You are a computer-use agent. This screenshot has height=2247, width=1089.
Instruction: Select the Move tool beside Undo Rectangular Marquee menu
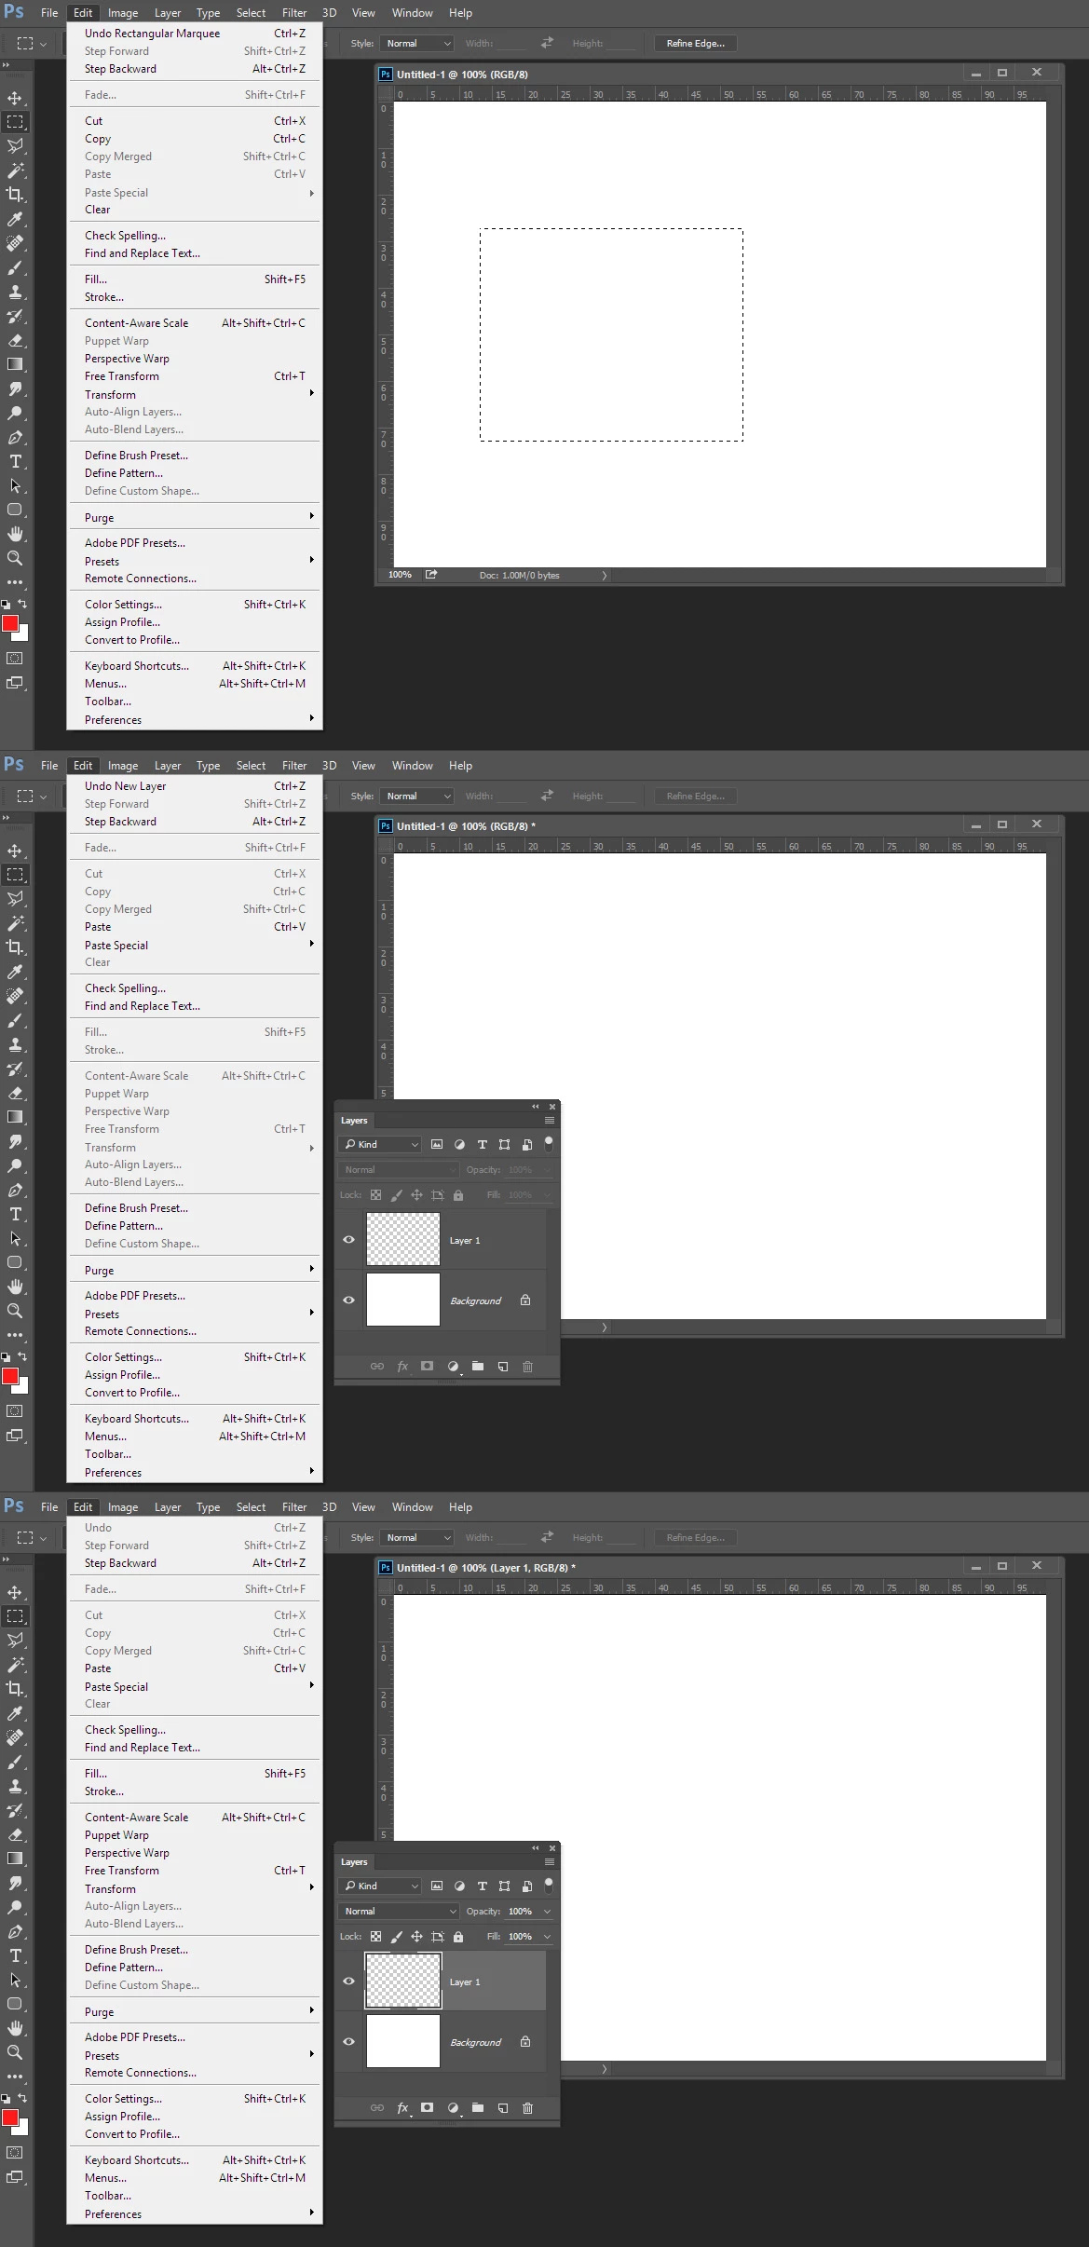point(15,98)
